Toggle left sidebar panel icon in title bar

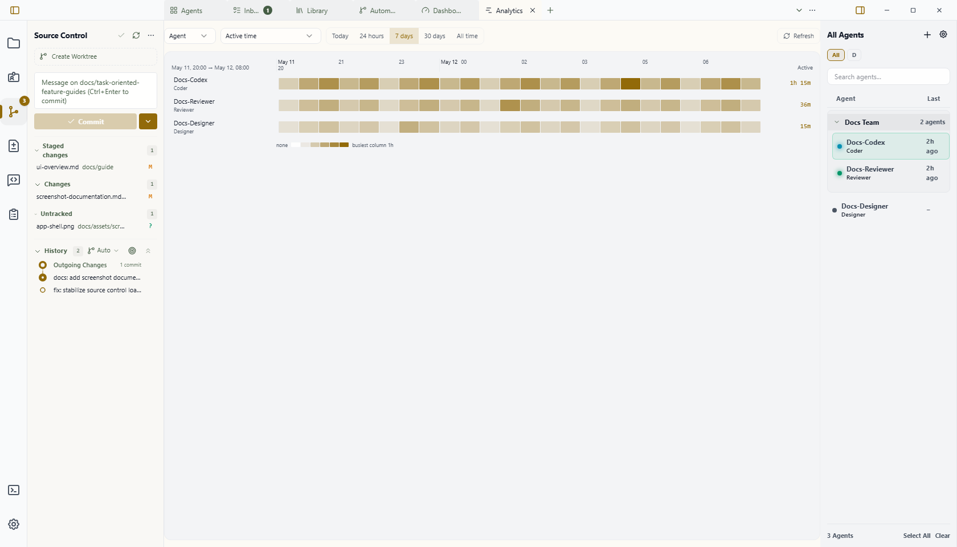click(x=15, y=10)
